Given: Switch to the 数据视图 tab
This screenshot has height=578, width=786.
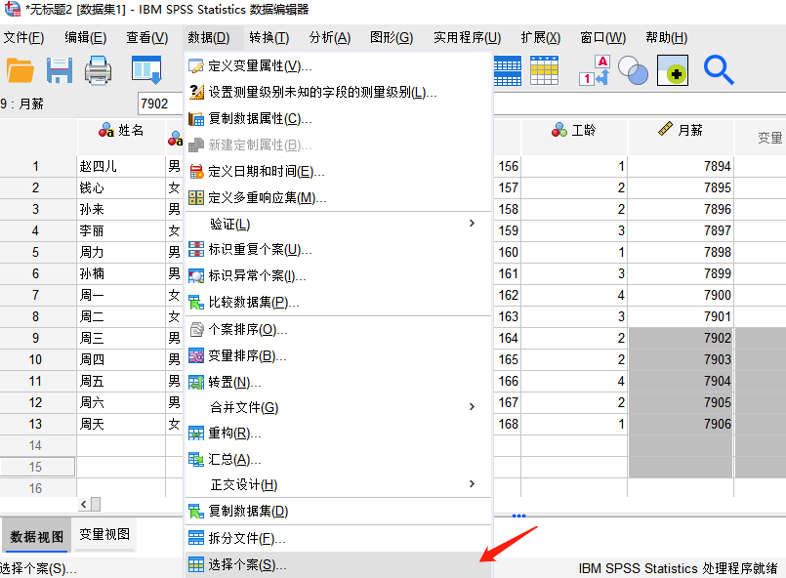Looking at the screenshot, I should 36,536.
